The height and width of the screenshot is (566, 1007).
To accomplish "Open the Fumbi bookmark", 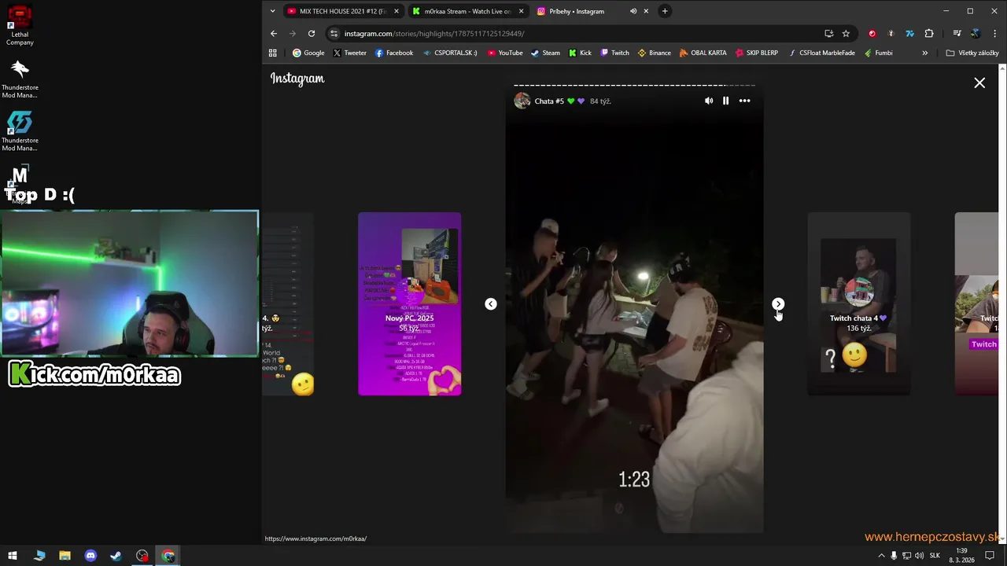I will [878, 53].
